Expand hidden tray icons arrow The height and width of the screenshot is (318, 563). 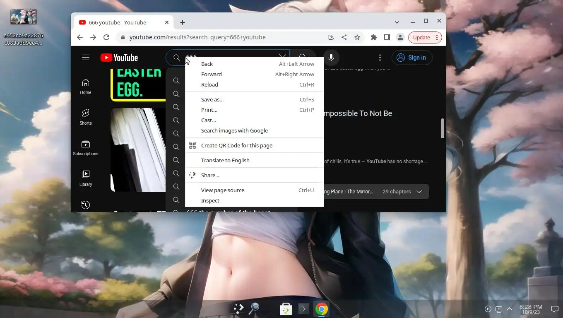click(x=510, y=309)
